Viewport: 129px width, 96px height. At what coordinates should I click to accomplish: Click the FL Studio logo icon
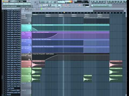point(3,1)
